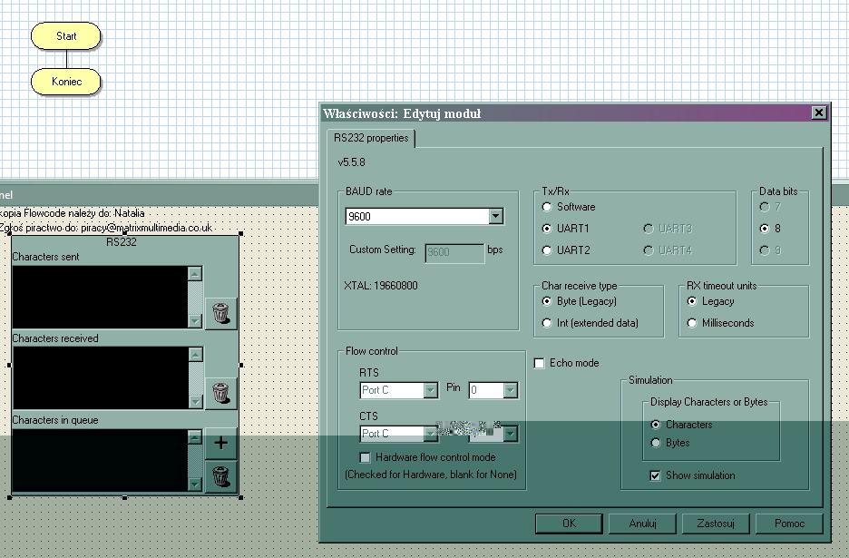Open the CTS port dropdown
This screenshot has height=558, width=849.
tap(431, 434)
